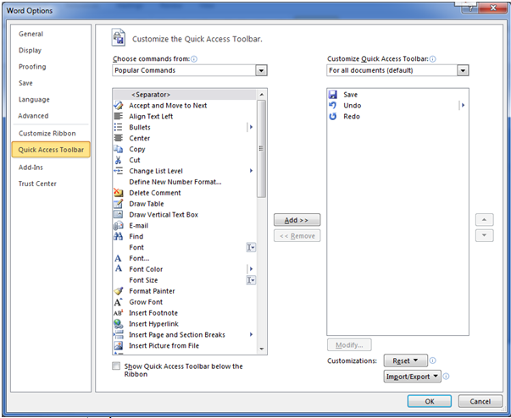The height and width of the screenshot is (418, 511).
Task: Choose the Insert Page and Section Breaks icon
Action: pyautogui.click(x=119, y=335)
